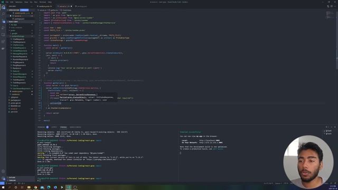Switch to the package.json editor tab
Image resolution: width=338 pixels, height=190 pixels.
81,6
